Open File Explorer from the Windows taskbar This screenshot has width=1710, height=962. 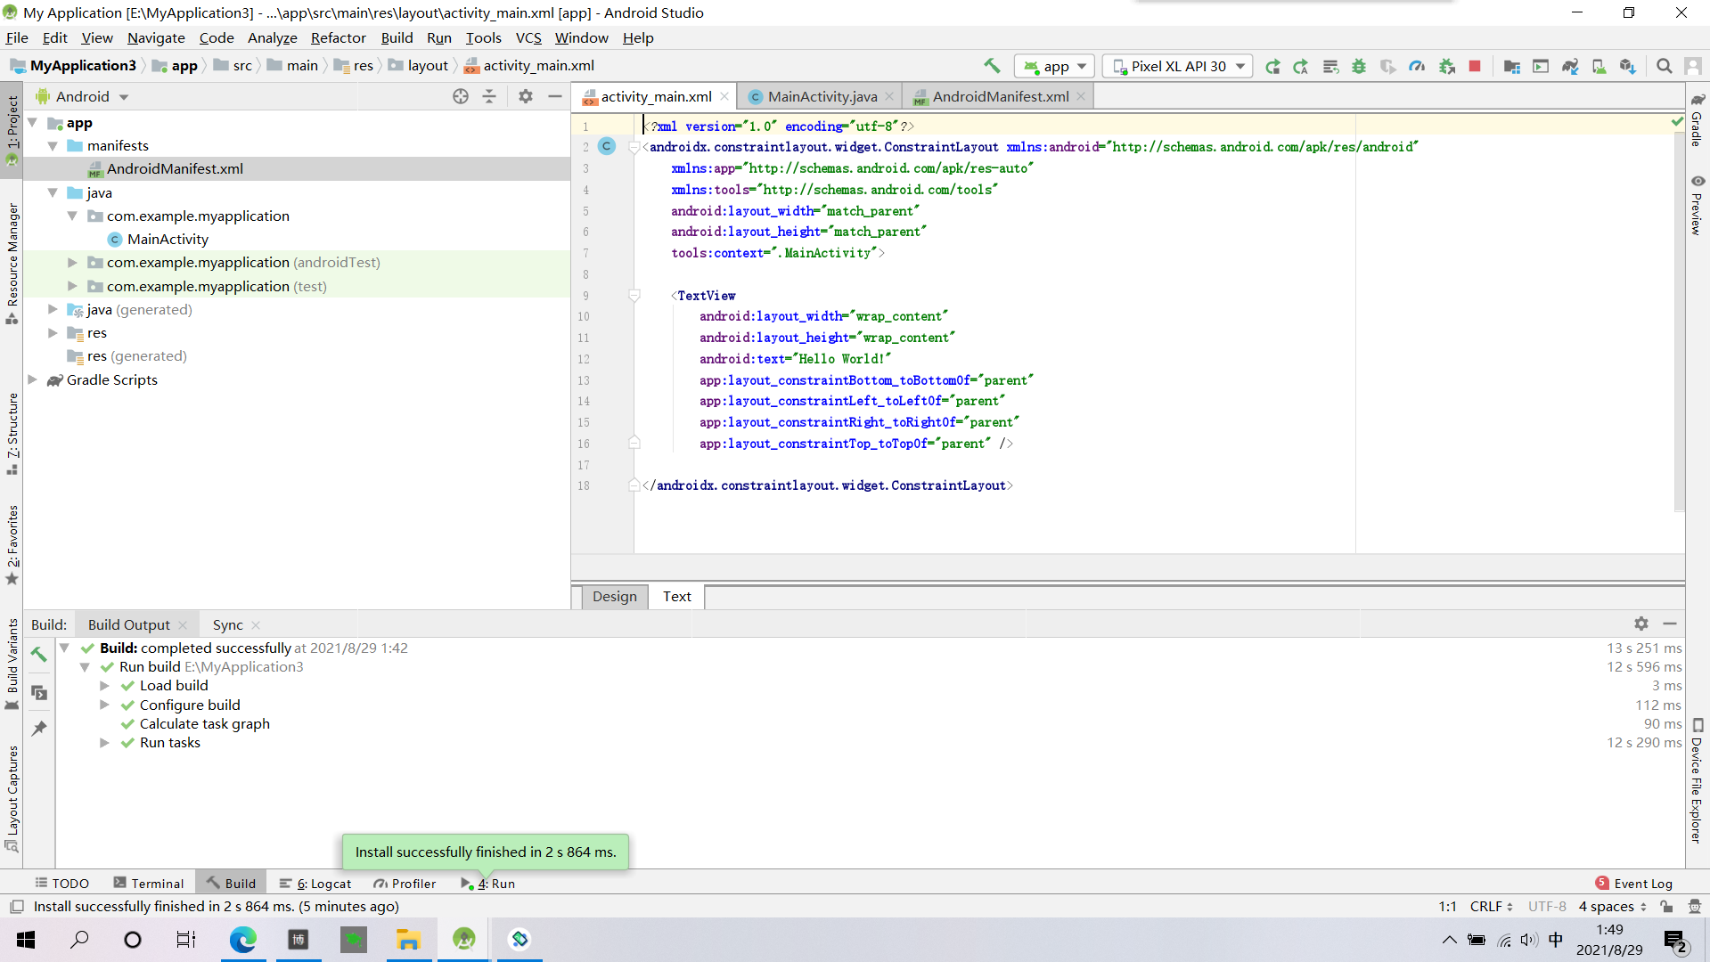[x=408, y=939]
